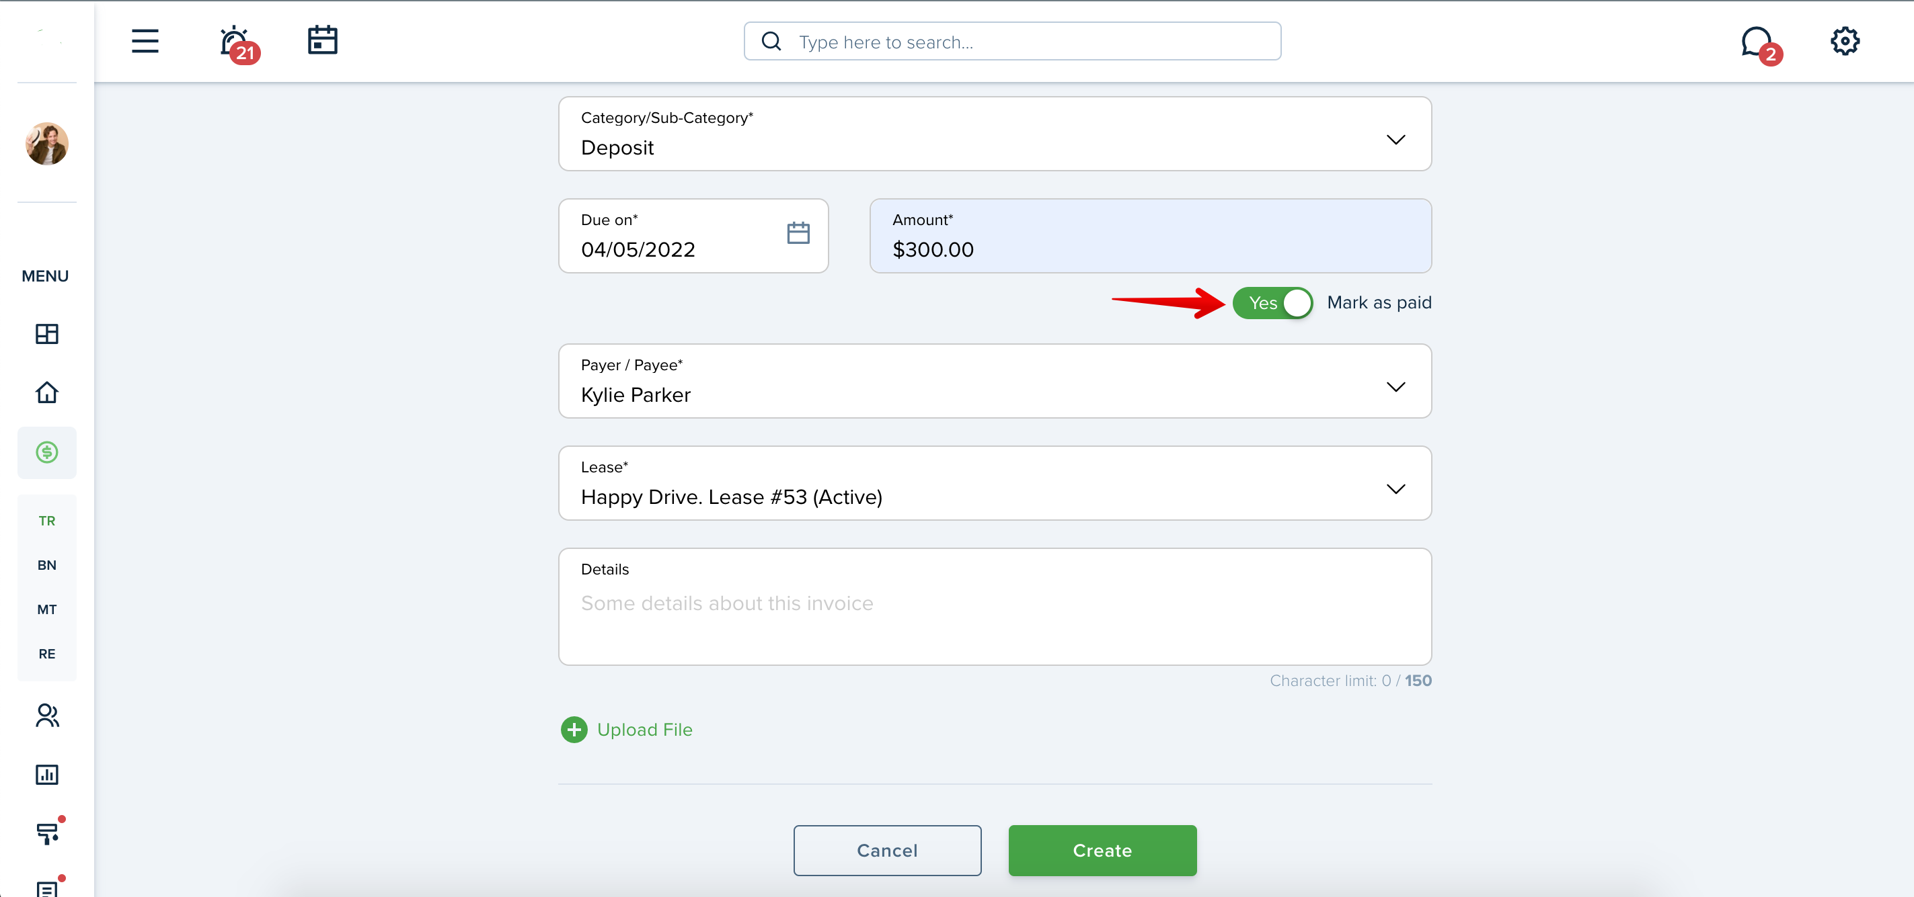Screen dimensions: 1914x897
Task: Open the dashboard grid icon in sidebar
Action: point(47,334)
